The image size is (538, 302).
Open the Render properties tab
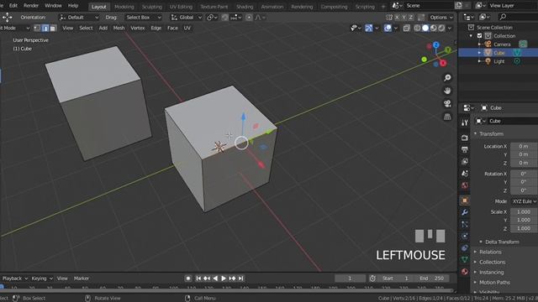pos(465,138)
